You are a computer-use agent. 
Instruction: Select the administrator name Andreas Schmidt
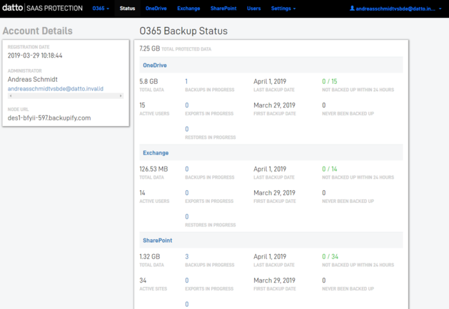pos(33,80)
